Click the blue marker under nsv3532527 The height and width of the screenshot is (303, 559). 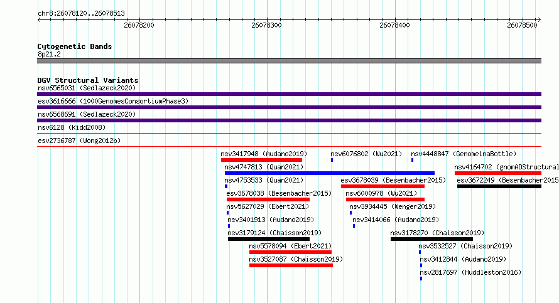point(420,252)
